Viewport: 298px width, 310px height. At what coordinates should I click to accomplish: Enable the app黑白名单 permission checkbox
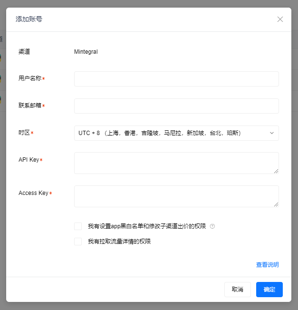(x=78, y=226)
